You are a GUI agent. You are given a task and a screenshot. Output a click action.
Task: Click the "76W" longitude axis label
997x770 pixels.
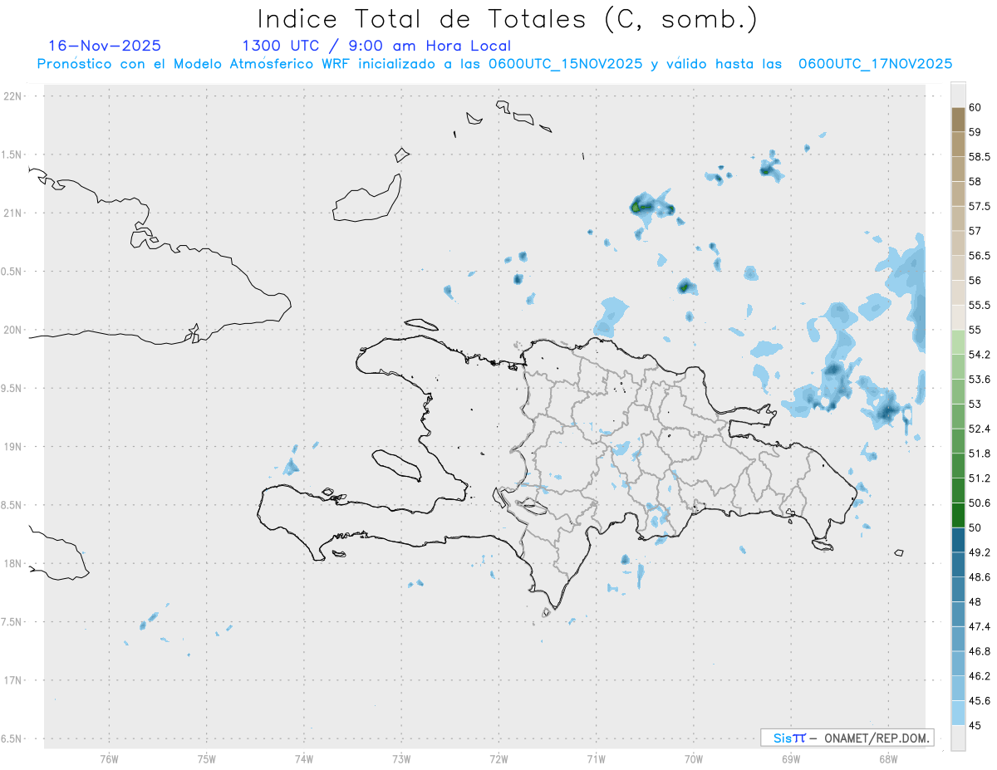pos(109,759)
